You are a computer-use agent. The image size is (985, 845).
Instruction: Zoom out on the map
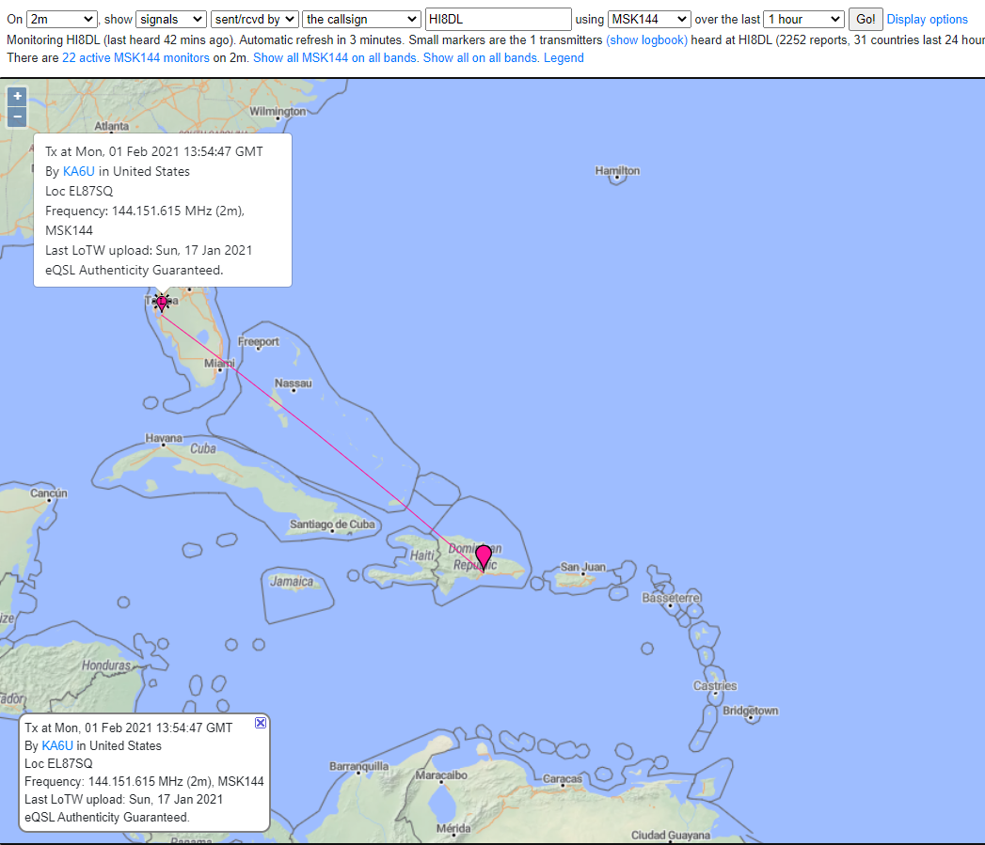(x=17, y=117)
